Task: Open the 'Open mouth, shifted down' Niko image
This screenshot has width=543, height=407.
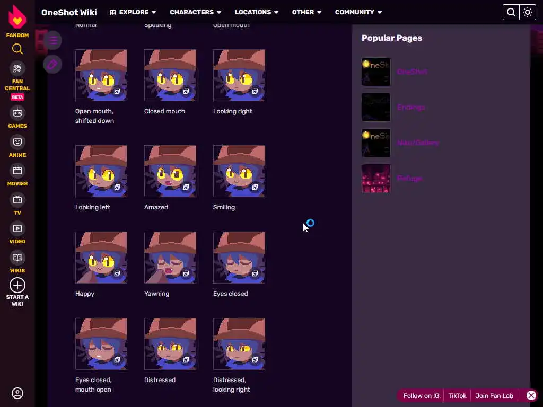Action: coord(101,75)
